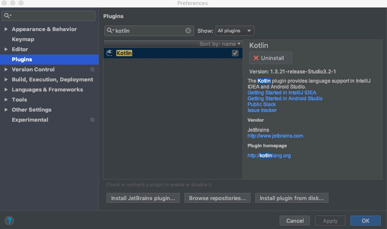Expand the Tools section

pos(6,100)
